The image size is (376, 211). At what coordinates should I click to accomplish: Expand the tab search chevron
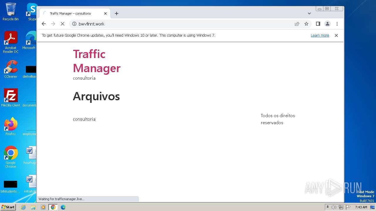pyautogui.click(x=309, y=13)
